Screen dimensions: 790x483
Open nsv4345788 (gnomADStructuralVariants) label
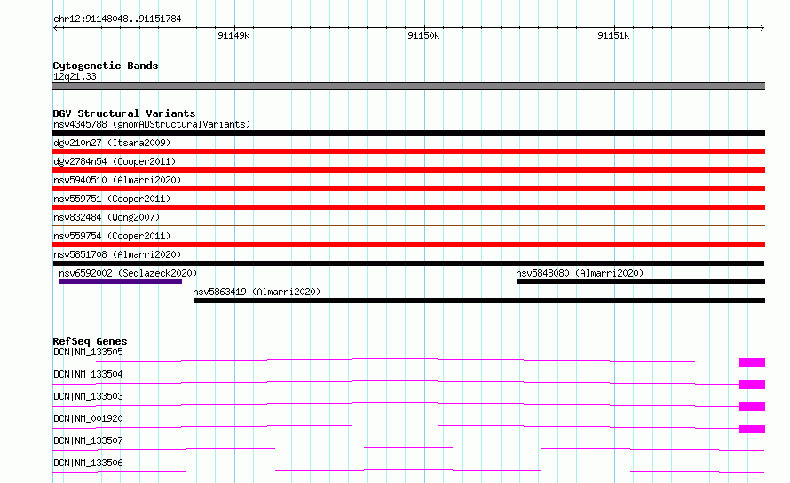point(152,124)
